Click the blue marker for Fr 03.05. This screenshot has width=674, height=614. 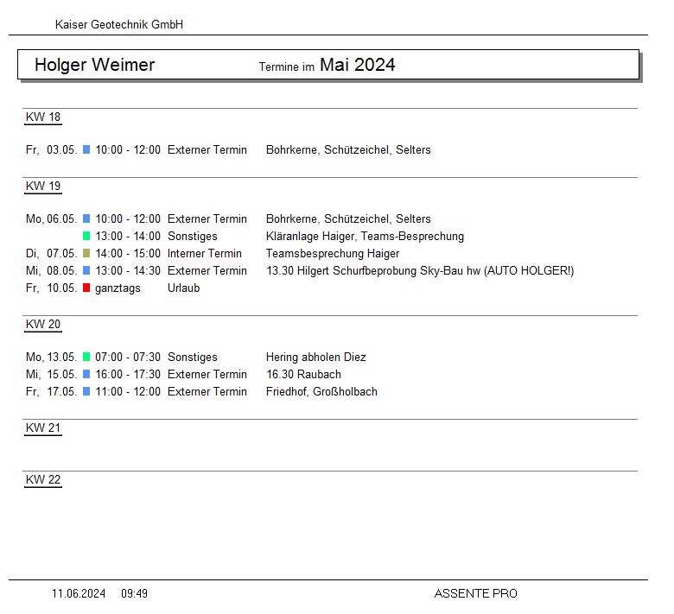click(86, 150)
